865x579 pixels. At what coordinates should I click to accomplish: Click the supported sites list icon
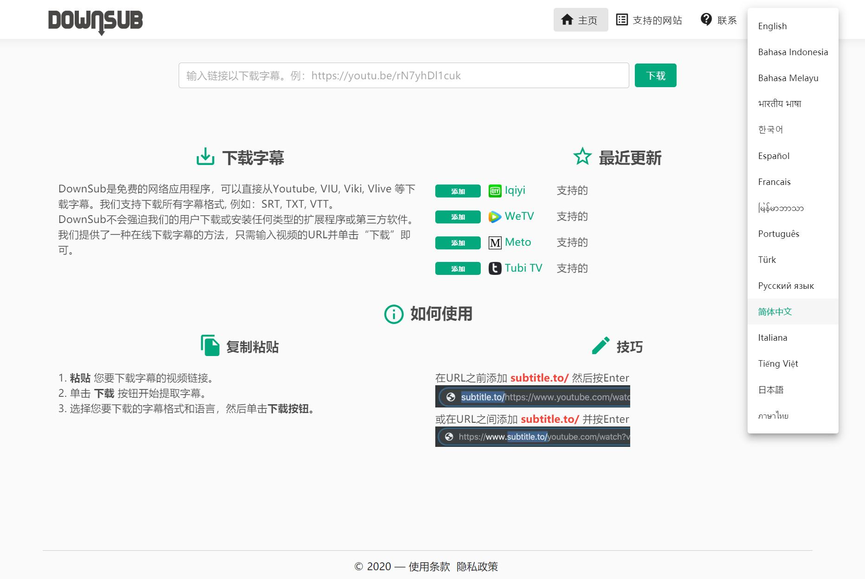[622, 19]
